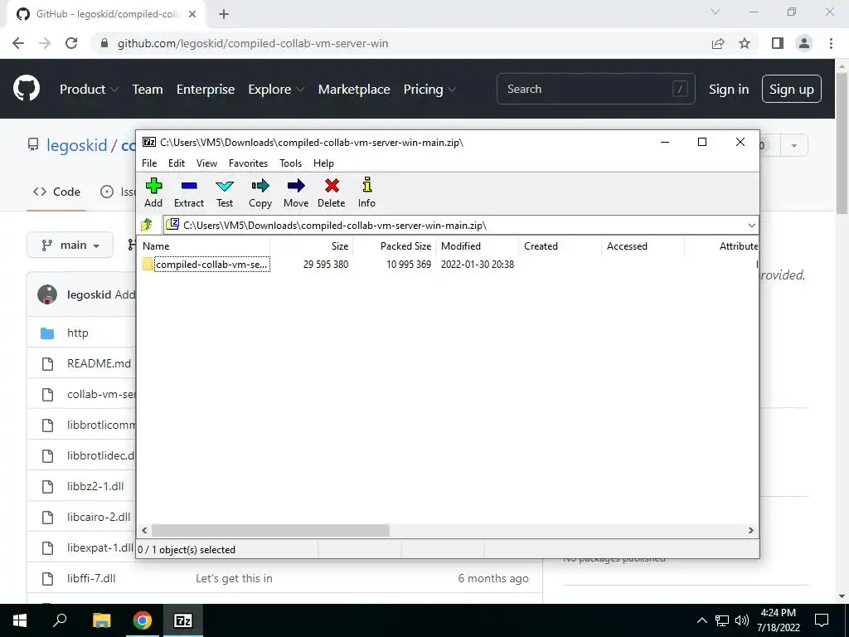Sort by the Packed Size column
Image resolution: width=849 pixels, height=637 pixels.
click(x=394, y=246)
